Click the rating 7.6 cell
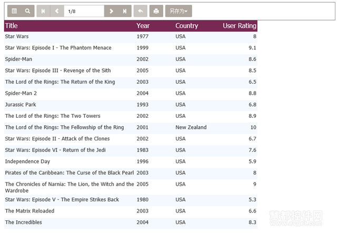Viewport: 337px width, 233px height. (252, 150)
